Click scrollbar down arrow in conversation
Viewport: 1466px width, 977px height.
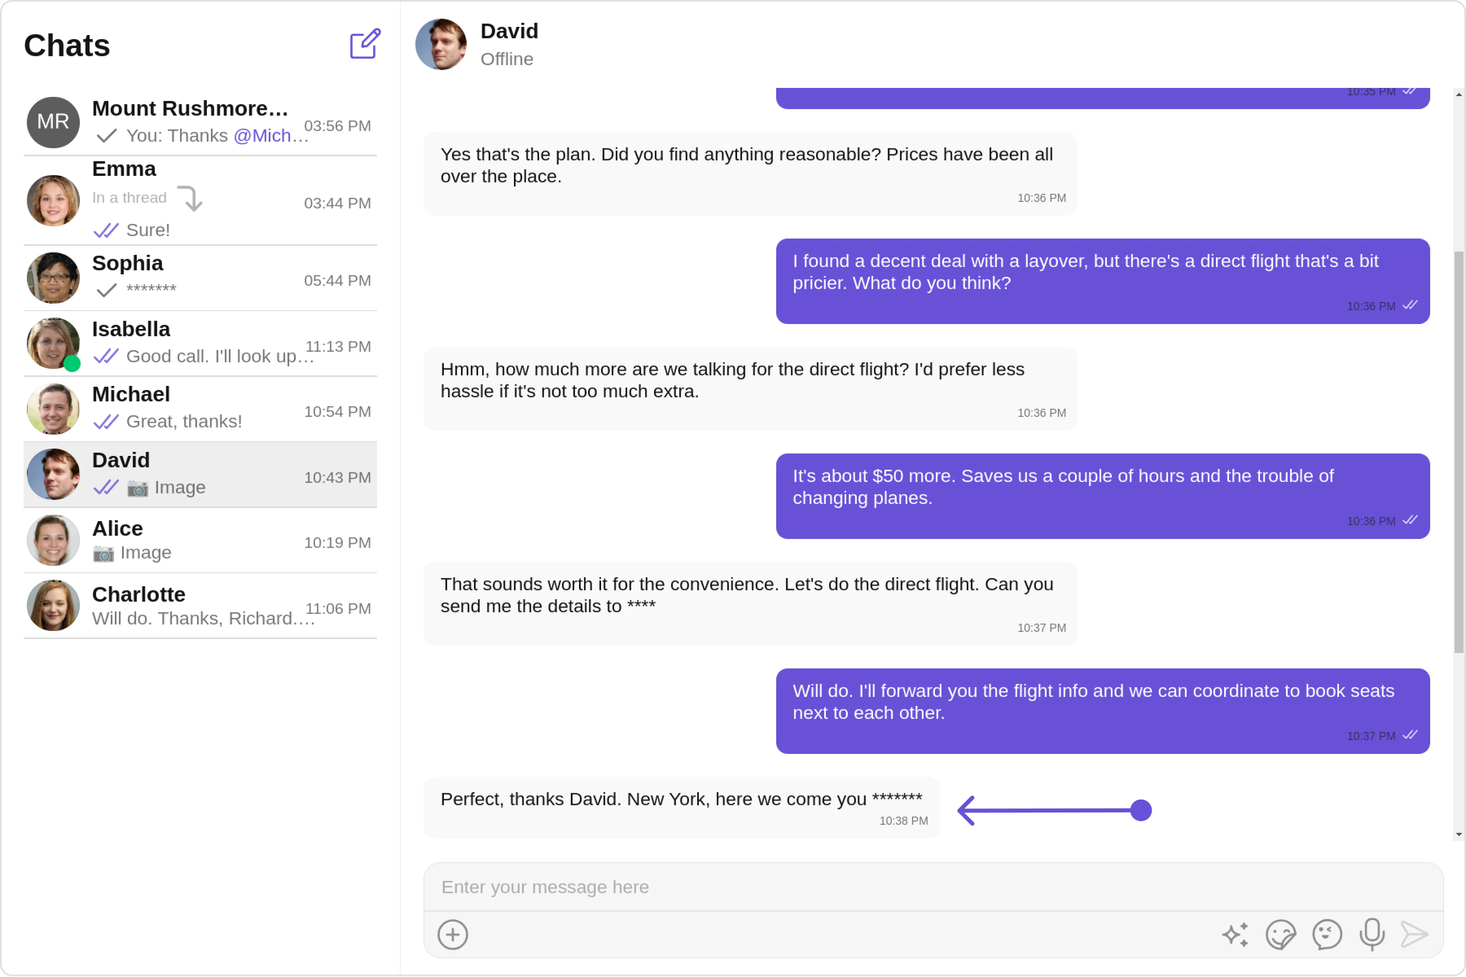point(1459,834)
